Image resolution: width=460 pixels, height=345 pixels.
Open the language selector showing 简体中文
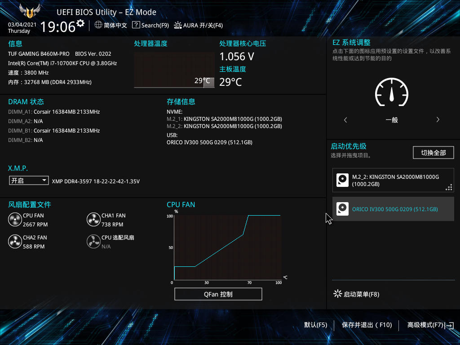[x=107, y=25]
